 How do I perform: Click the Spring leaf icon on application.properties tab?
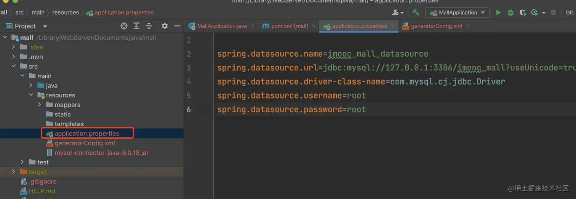click(x=326, y=26)
